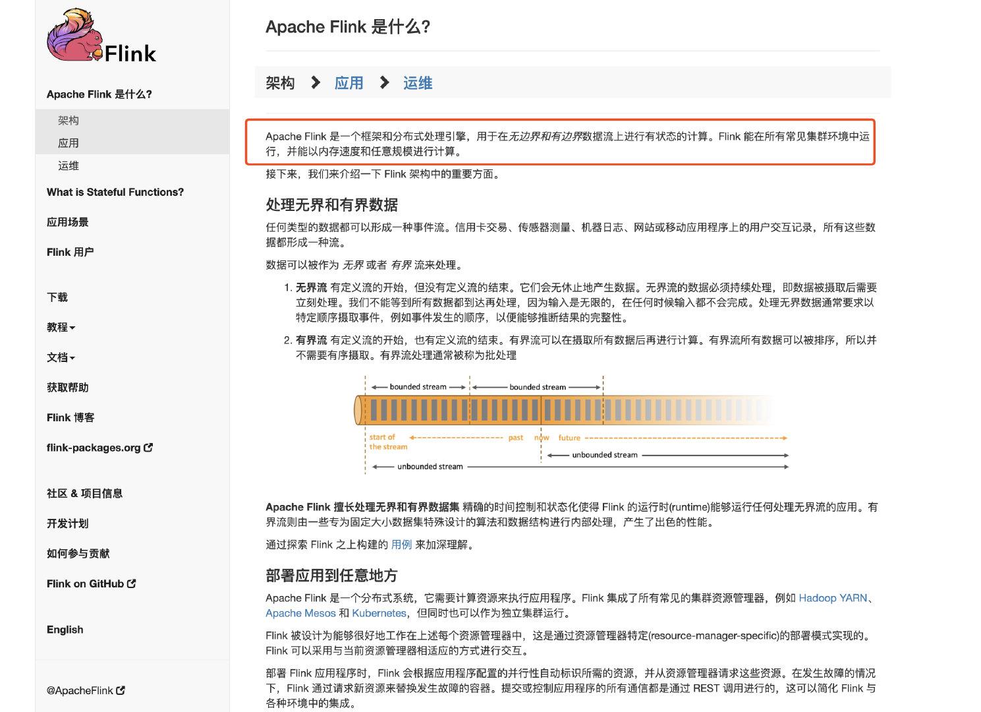
Task: Switch language to English
Action: point(65,630)
